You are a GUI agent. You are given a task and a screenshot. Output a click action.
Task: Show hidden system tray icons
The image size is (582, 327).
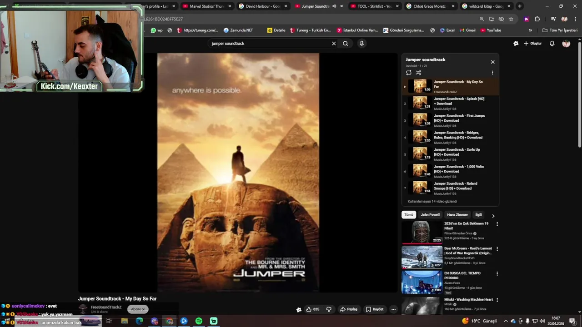tap(506, 321)
